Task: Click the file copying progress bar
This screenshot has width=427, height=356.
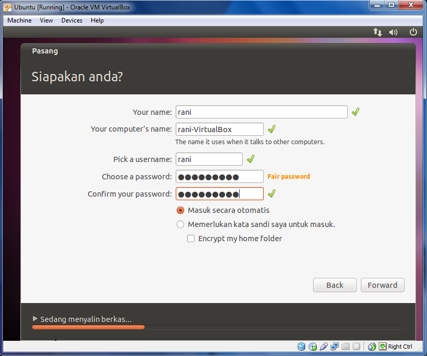Action: 218,327
